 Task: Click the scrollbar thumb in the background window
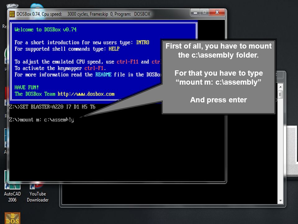pyautogui.click(x=280, y=94)
